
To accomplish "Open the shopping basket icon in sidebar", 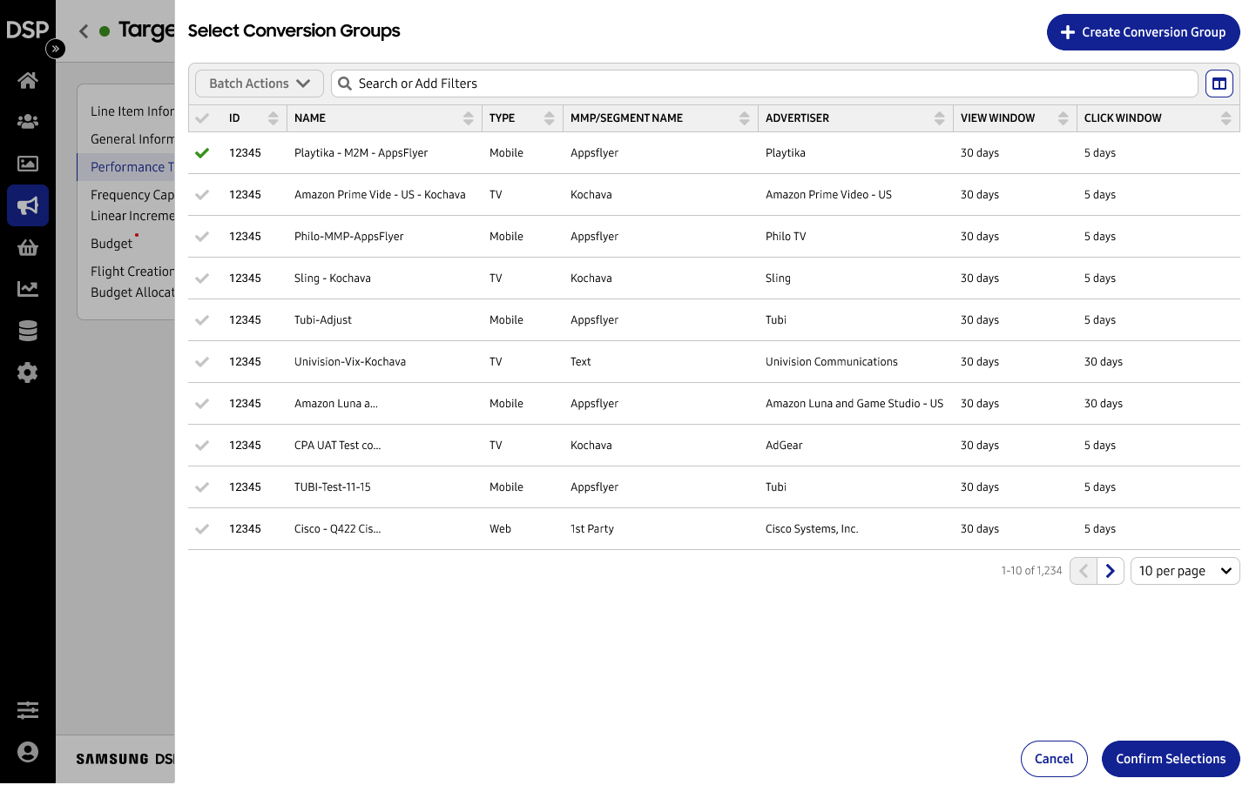I will (x=28, y=247).
